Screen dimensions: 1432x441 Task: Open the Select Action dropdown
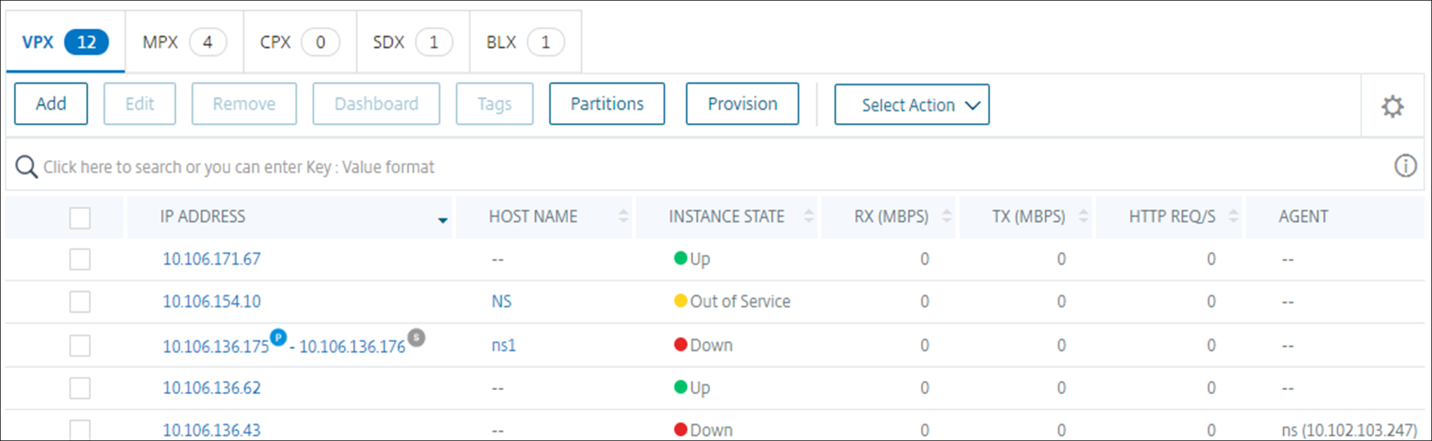tap(912, 105)
